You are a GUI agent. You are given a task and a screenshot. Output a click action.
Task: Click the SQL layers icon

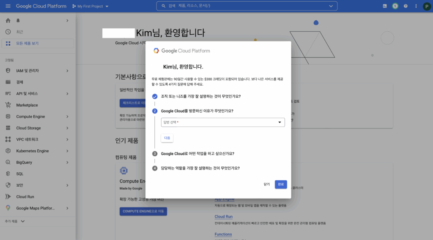tap(8, 174)
